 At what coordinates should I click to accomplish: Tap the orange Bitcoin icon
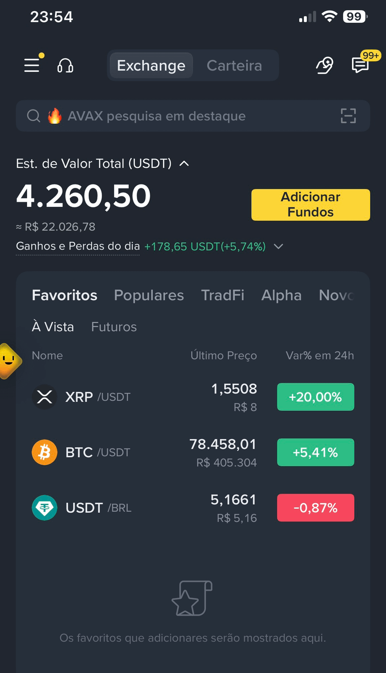point(44,453)
